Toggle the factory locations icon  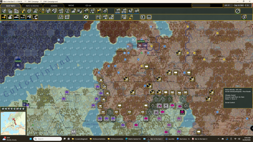[73, 11]
